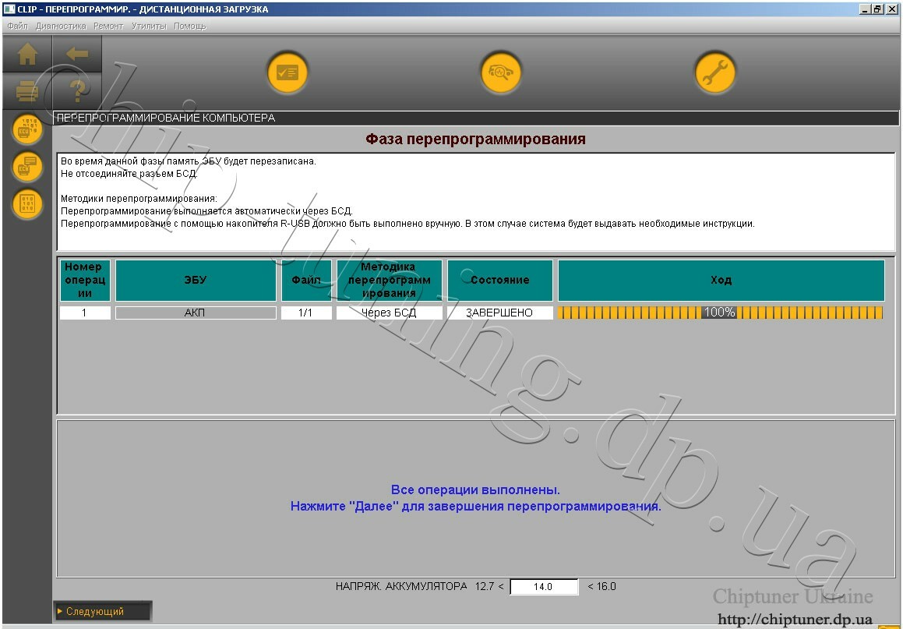The width and height of the screenshot is (903, 629).
Task: Click the Файл column header
Action: coord(306,280)
